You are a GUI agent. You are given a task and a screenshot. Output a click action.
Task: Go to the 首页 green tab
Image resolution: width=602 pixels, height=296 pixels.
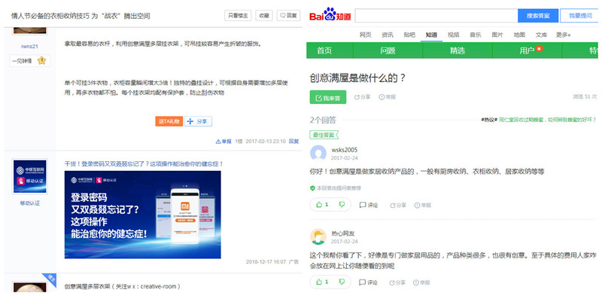[x=324, y=50]
